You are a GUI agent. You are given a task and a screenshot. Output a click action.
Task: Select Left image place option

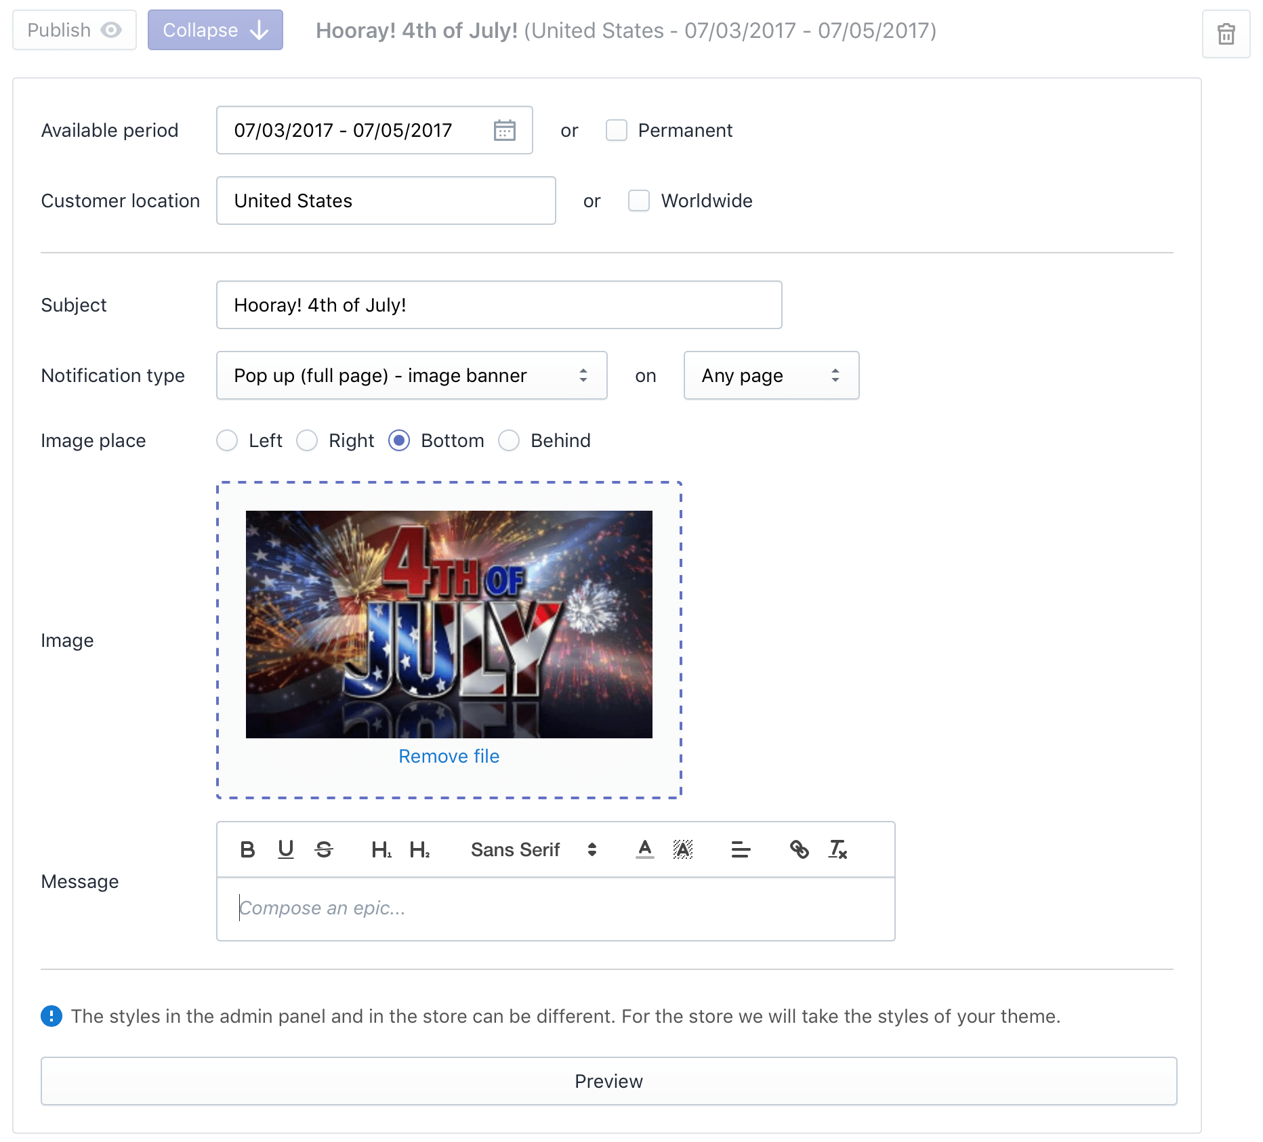tap(227, 440)
